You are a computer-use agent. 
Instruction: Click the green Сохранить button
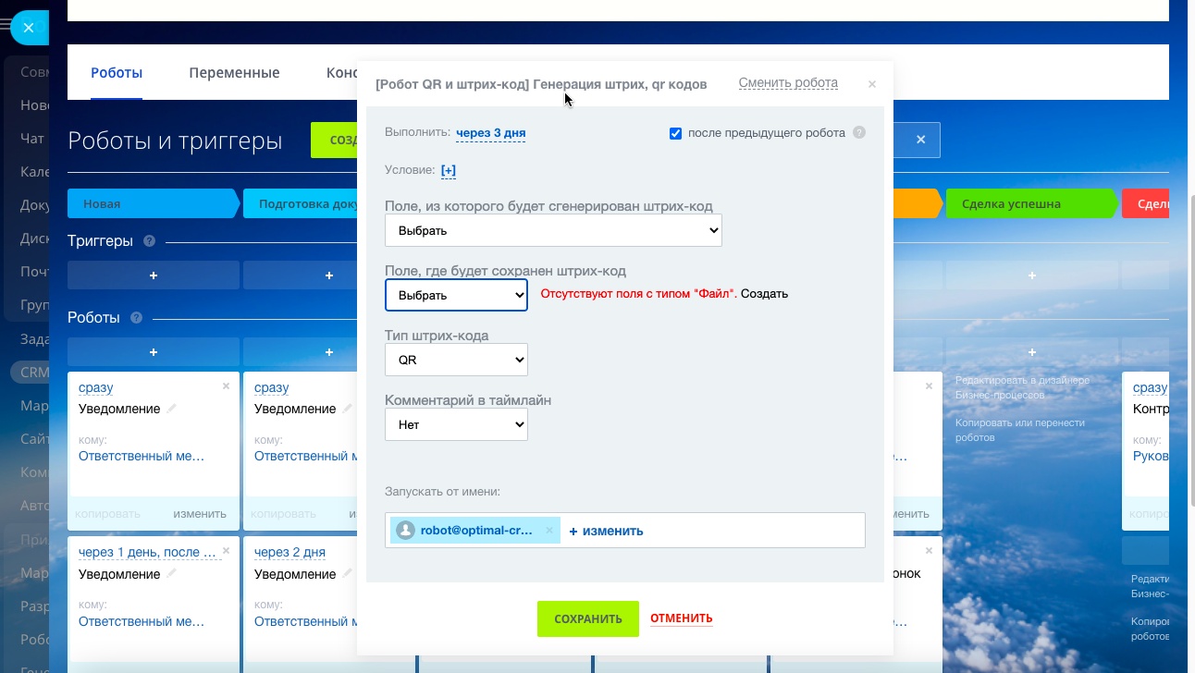point(588,618)
